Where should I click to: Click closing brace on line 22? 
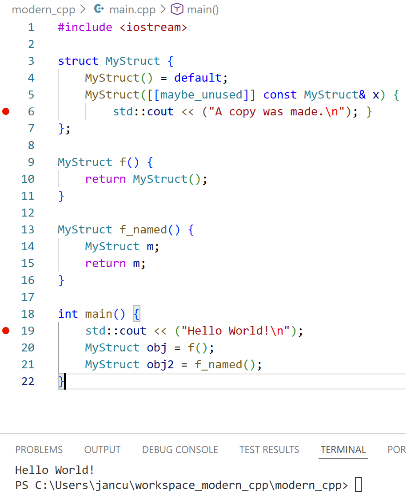tap(61, 382)
